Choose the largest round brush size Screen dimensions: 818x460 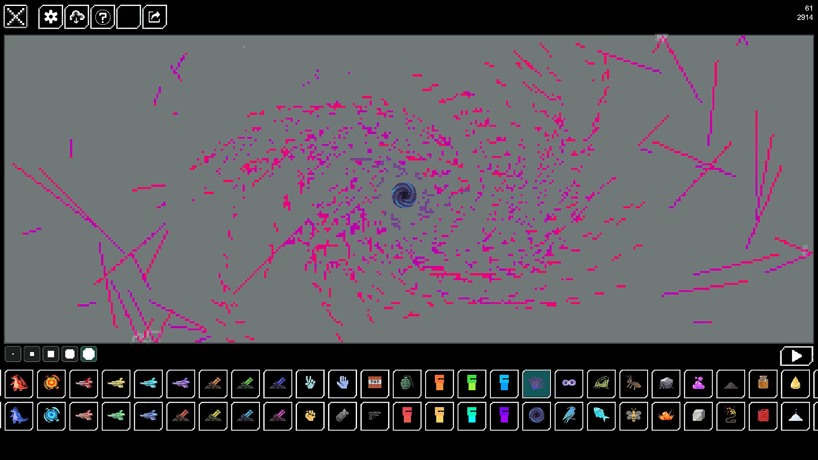(89, 354)
